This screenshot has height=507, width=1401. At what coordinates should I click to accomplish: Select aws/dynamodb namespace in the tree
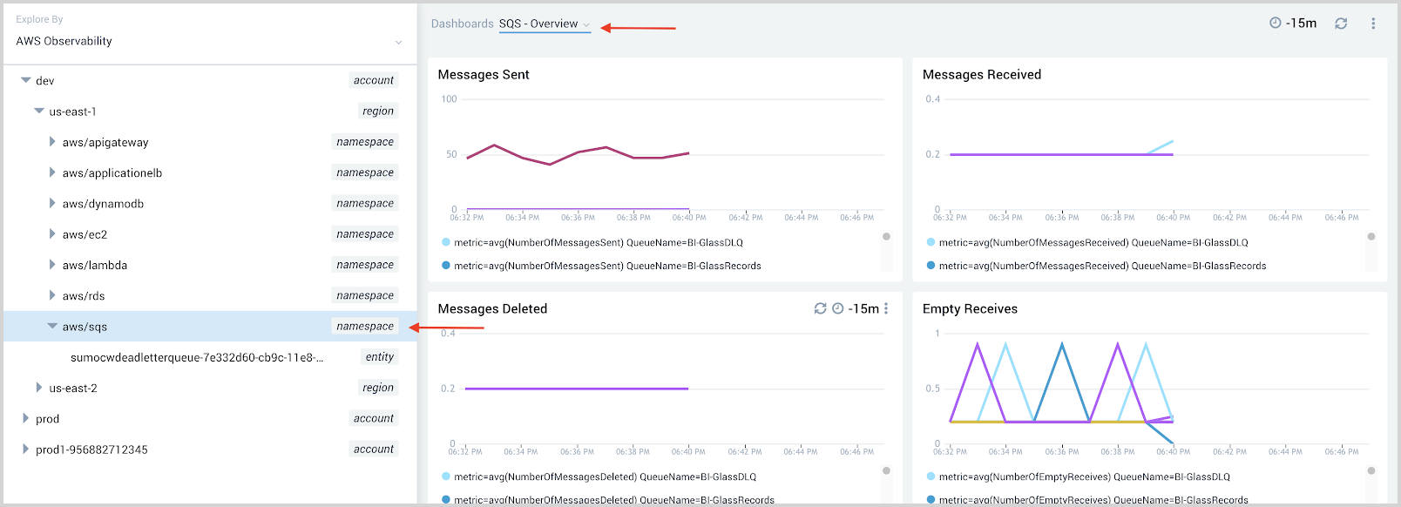click(103, 204)
